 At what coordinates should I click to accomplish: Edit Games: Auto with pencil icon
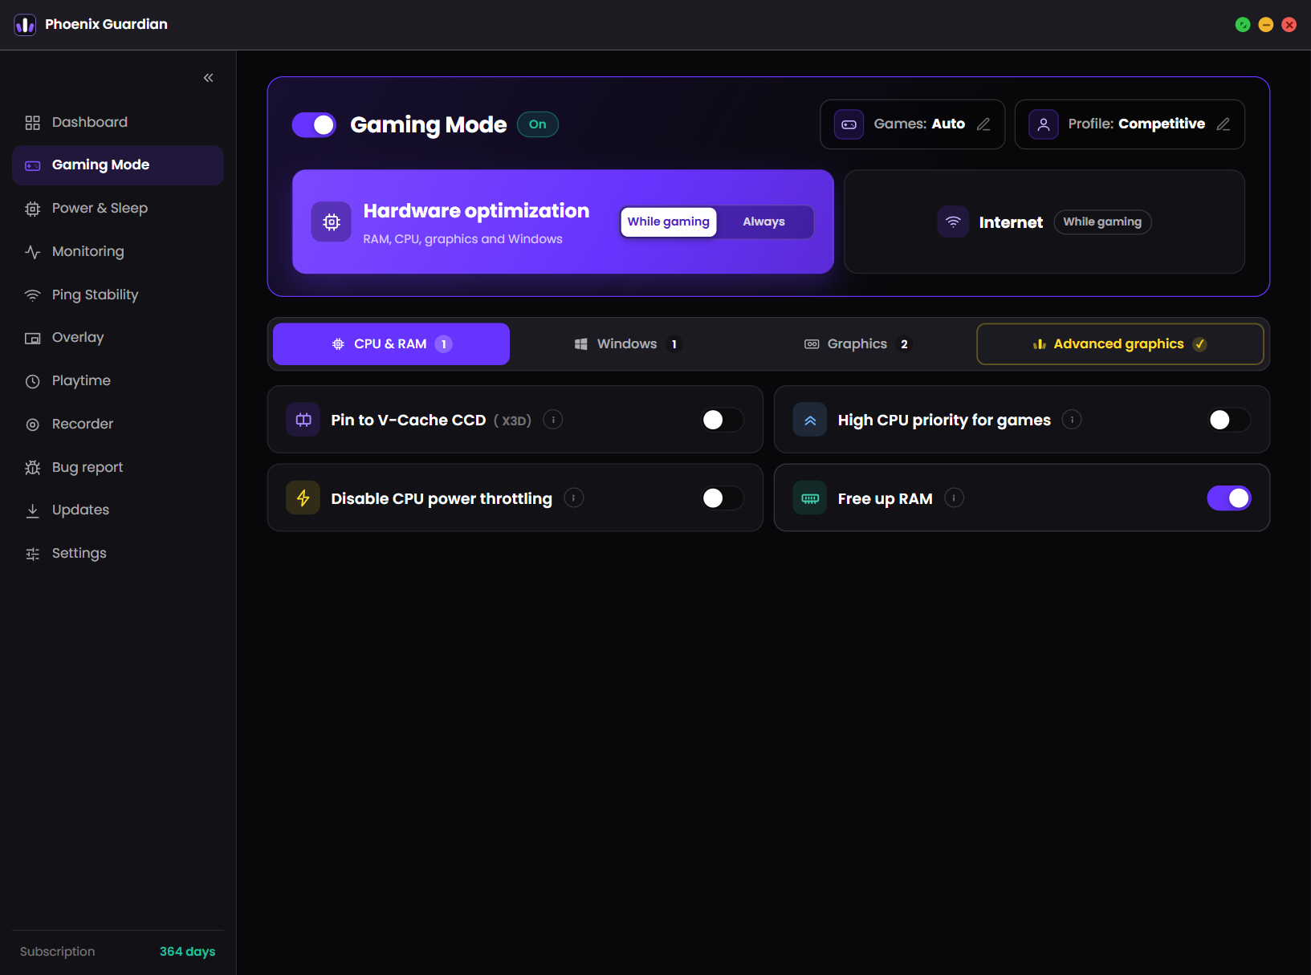click(x=983, y=124)
